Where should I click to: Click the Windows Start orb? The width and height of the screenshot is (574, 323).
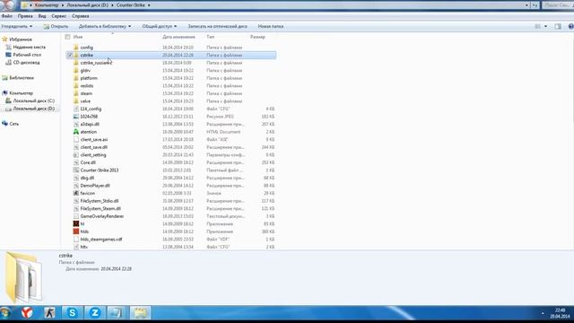pos(5,312)
